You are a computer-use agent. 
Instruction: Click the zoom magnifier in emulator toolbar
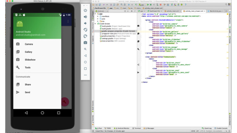click(x=86, y=49)
